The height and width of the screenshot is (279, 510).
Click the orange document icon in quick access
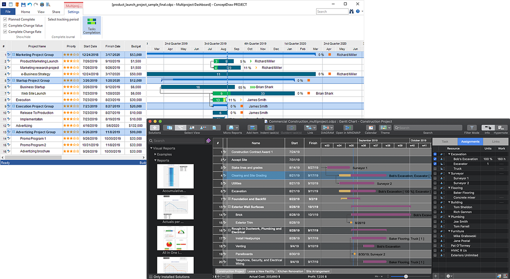click(x=17, y=4)
